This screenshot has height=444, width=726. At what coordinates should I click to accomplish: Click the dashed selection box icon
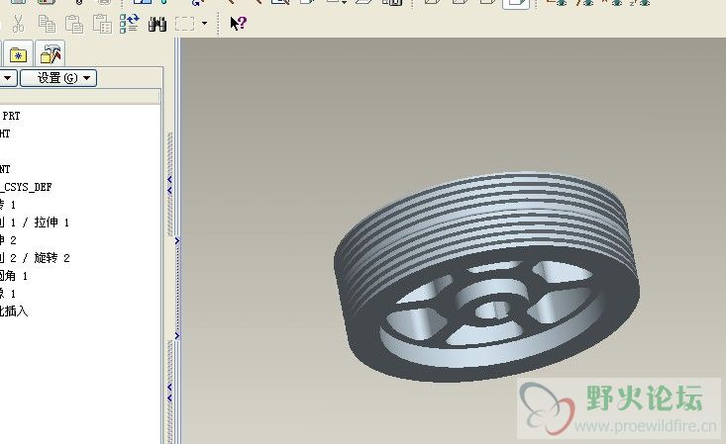(185, 24)
